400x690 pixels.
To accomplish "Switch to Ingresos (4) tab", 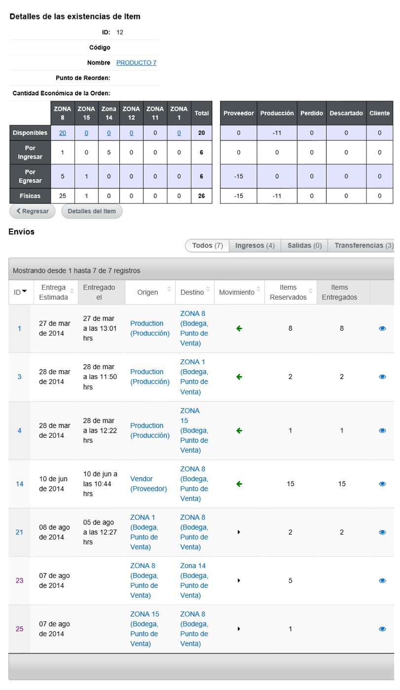I will coord(255,246).
